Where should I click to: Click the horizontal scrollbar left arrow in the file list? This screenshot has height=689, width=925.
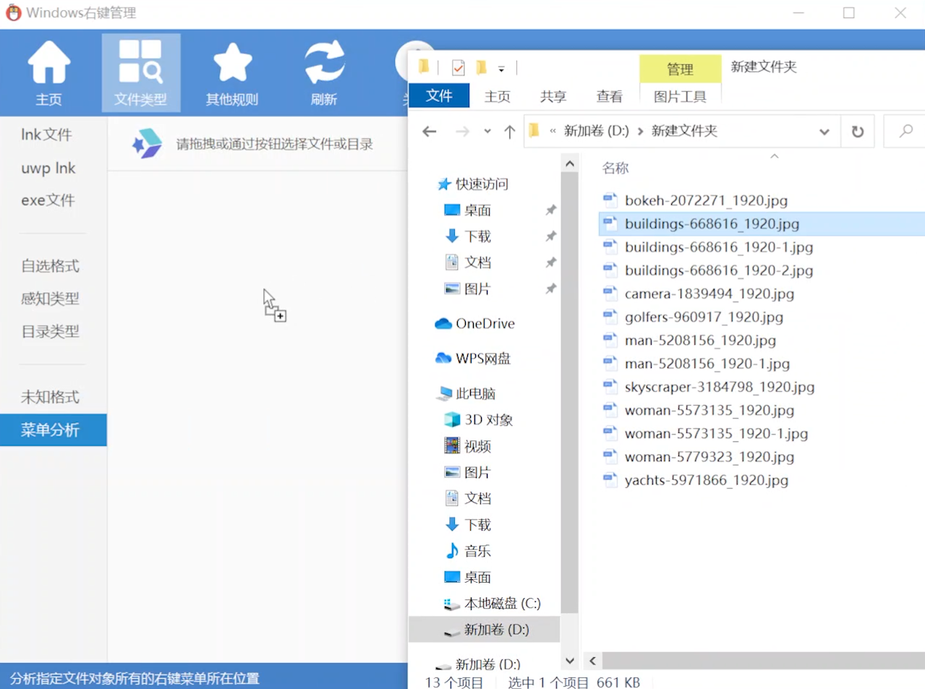tap(592, 660)
